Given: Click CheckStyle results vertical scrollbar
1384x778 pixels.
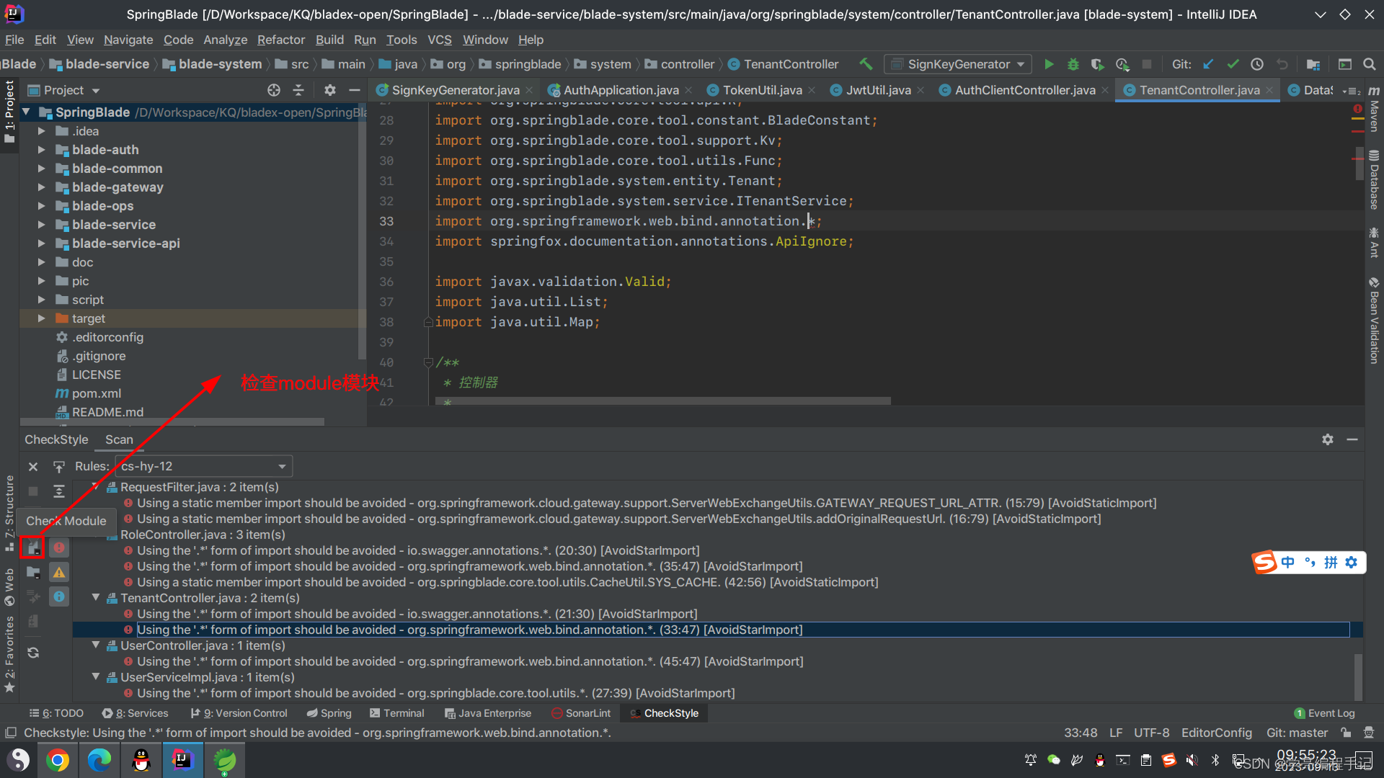Looking at the screenshot, I should [1358, 676].
